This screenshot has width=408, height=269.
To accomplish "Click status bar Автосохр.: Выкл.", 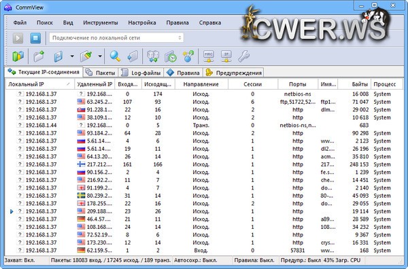I will [195, 260].
